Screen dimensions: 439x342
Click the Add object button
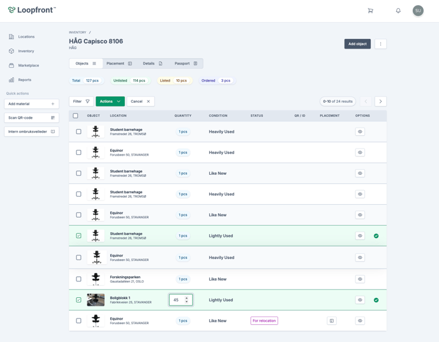click(357, 44)
